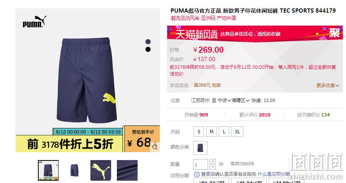
Task: Select the navy blue color dot
Action: [148, 42]
